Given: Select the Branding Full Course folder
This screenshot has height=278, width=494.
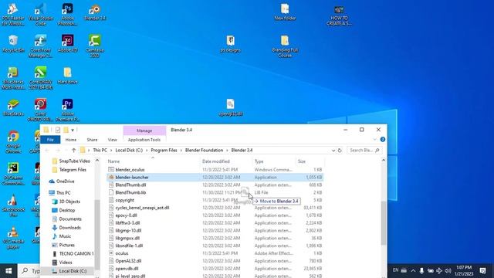Looking at the screenshot, I should pos(285,46).
